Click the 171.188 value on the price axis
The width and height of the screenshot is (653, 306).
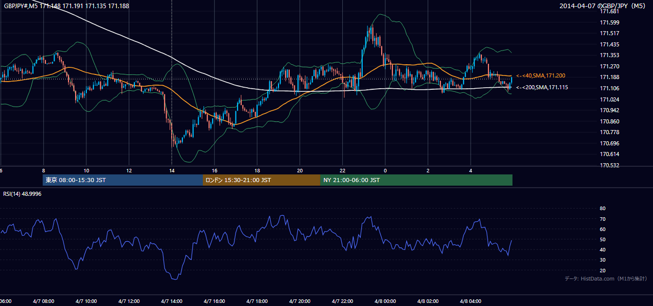click(610, 77)
